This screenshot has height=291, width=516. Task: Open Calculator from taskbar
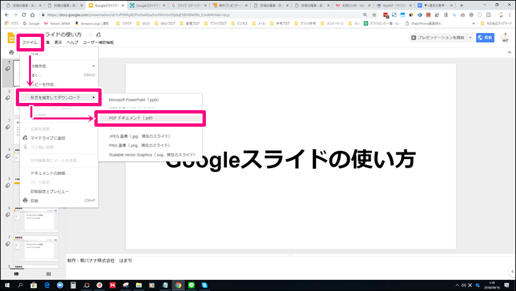[x=73, y=285]
